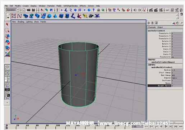185x130 pixels.
Task: Click the new scene status line icon
Action: pyautogui.click(x=24, y=10)
